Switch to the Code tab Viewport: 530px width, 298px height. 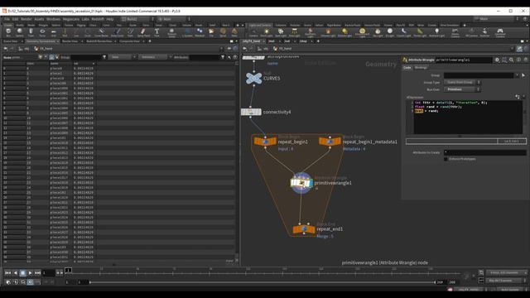coord(407,68)
